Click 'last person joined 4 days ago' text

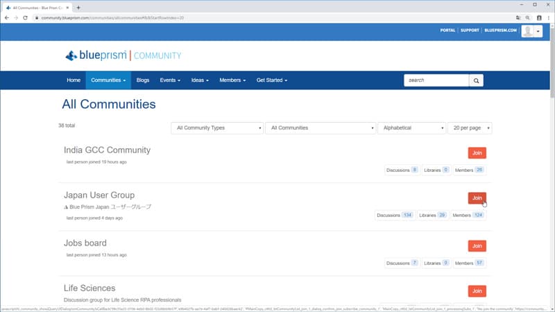pos(94,218)
